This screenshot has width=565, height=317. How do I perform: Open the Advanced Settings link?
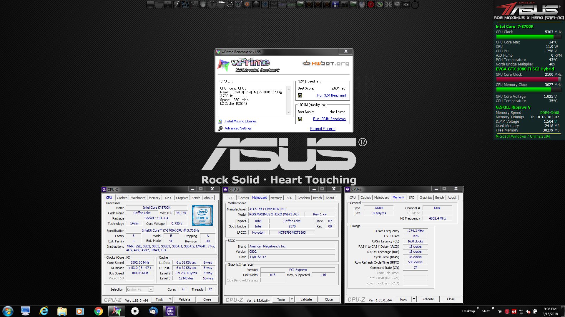[238, 128]
